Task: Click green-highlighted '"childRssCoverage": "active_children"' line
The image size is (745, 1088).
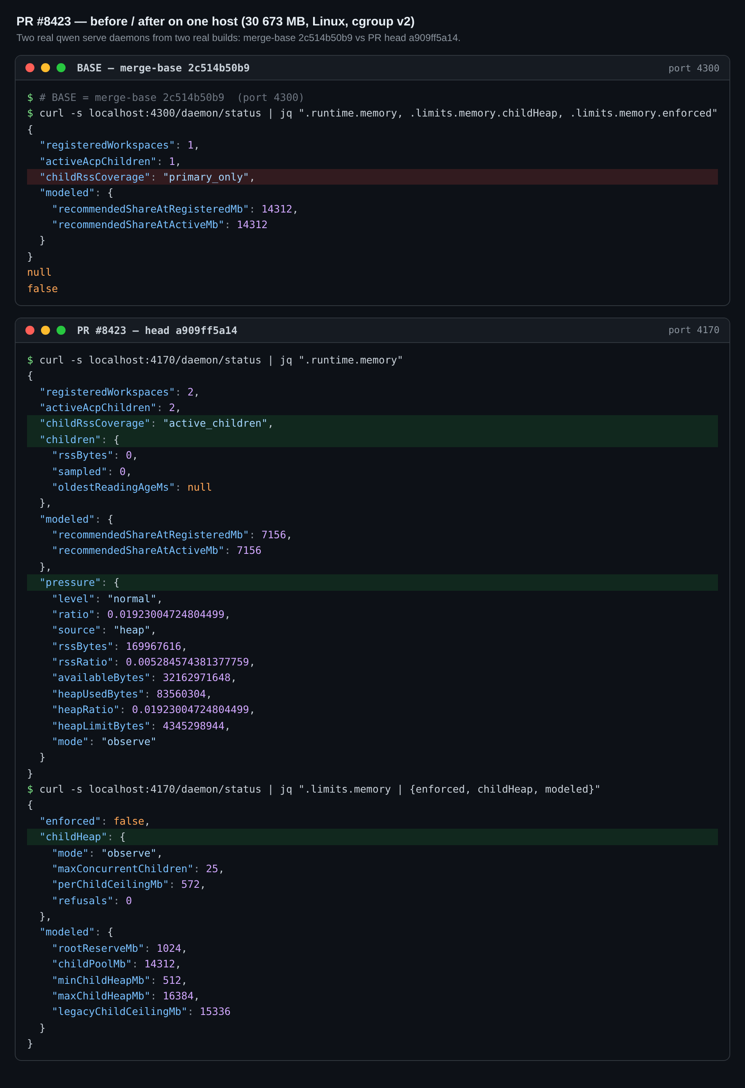Action: [x=372, y=423]
